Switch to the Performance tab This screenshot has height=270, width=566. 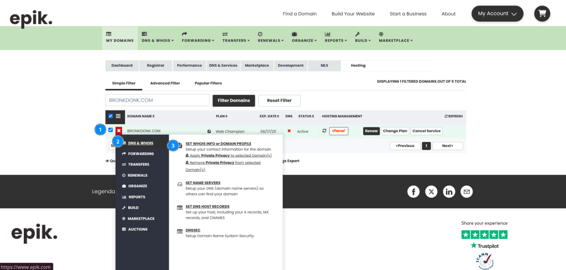[189, 66]
